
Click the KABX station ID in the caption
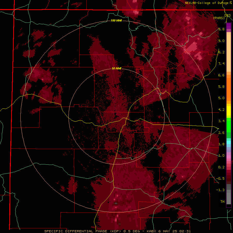tap(151, 231)
